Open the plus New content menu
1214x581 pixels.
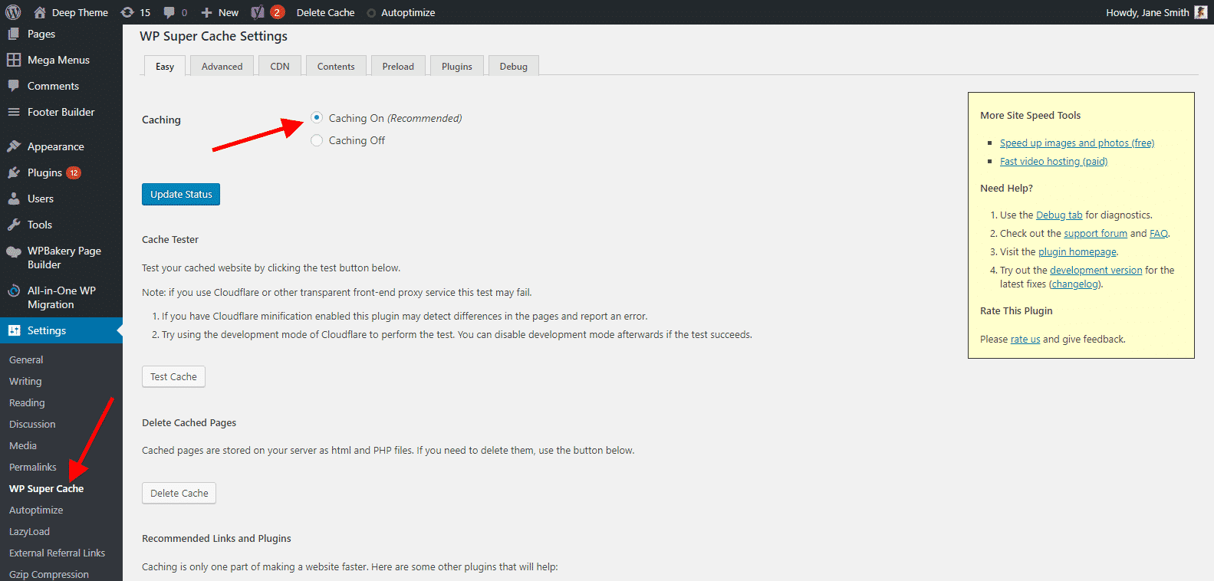coord(206,12)
